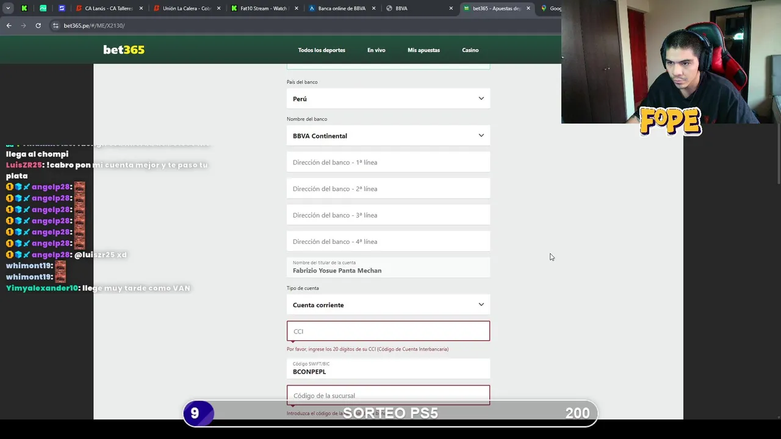Click Dirección del banco 3ª línea field

388,215
